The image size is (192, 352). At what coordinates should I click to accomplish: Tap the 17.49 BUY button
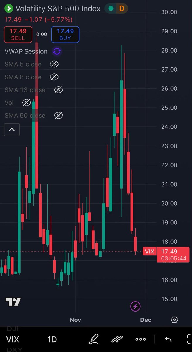coord(65,34)
